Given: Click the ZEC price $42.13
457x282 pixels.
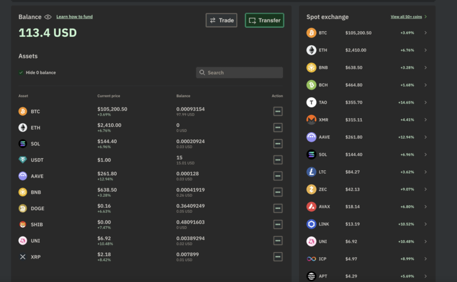Looking at the screenshot, I should 352,189.
